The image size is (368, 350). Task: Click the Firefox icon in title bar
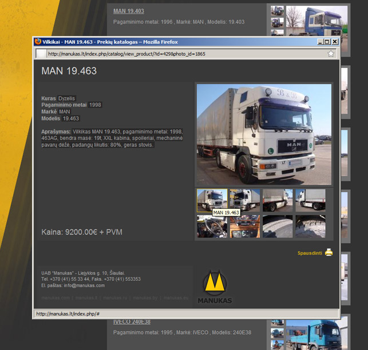tap(38, 42)
